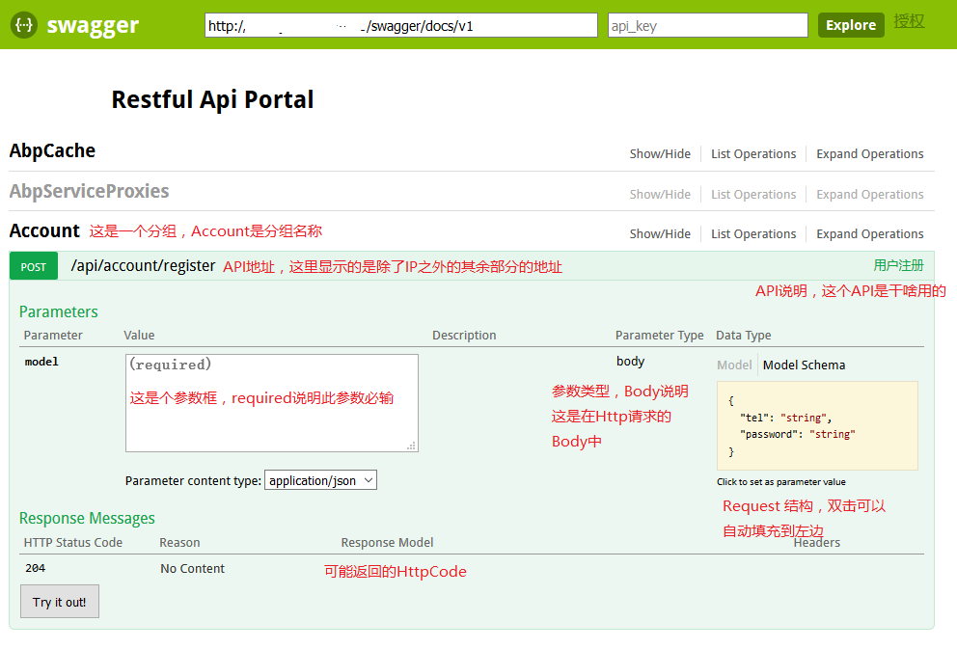Click Show/Hide for AbpCache
Screen dimensions: 957x649
pyautogui.click(x=660, y=153)
